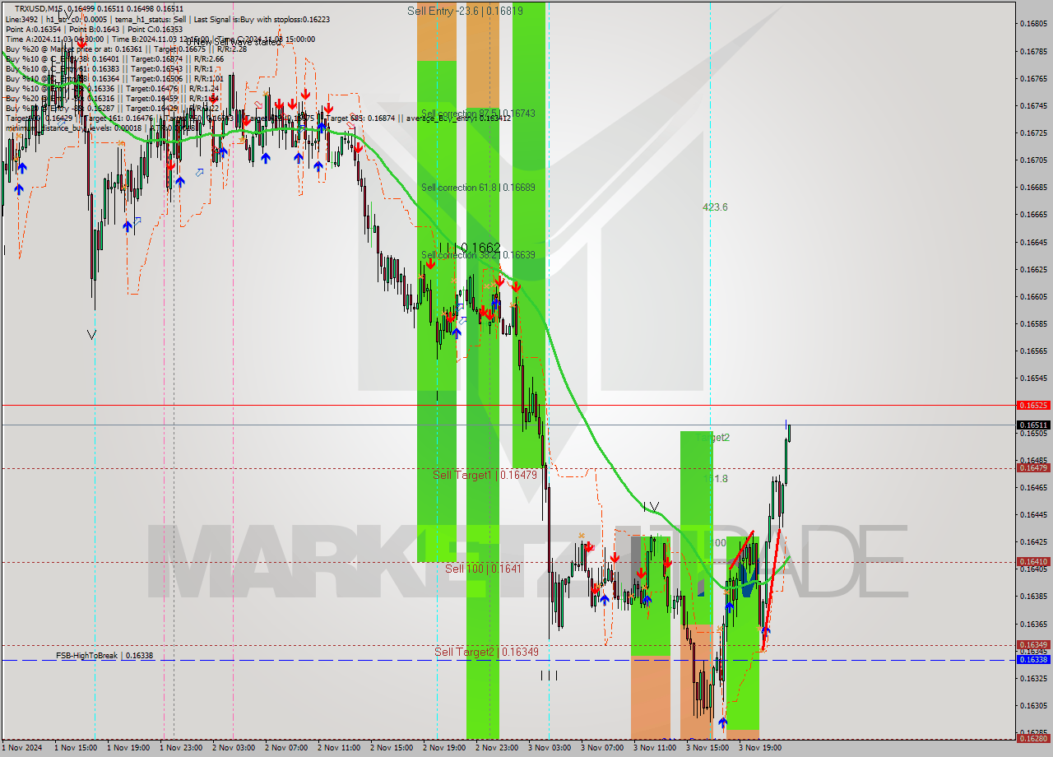The height and width of the screenshot is (757, 1053).
Task: Click the 0.16805 price axis label
Action: click(x=1034, y=24)
